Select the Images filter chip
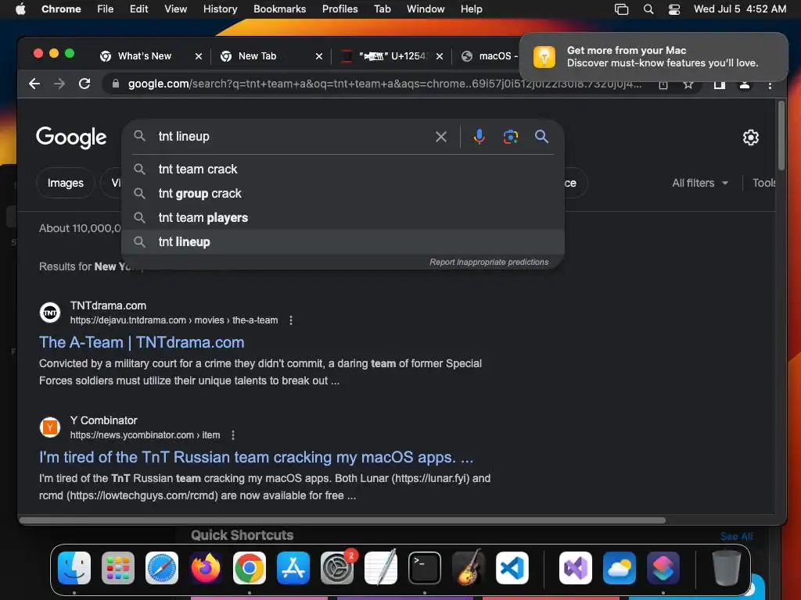 pos(66,183)
